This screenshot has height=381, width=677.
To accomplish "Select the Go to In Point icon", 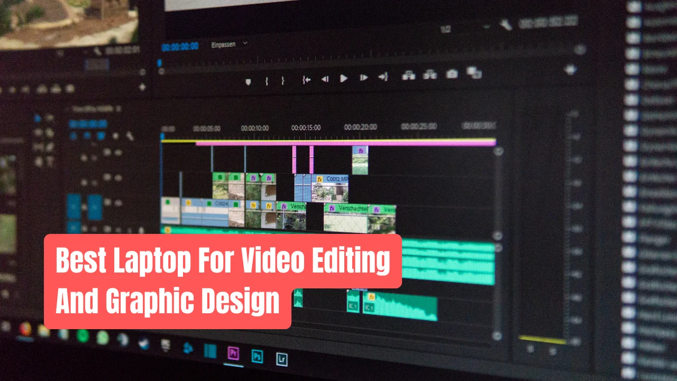I will coord(306,80).
